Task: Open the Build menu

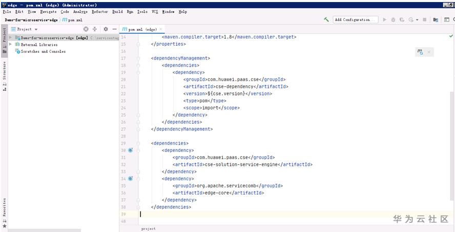Action: 117,12
